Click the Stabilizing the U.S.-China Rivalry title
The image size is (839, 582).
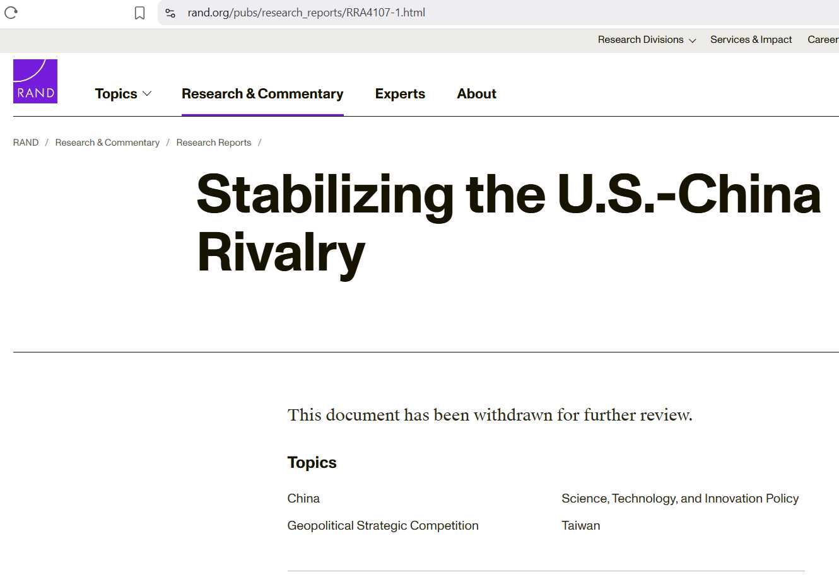[508, 223]
